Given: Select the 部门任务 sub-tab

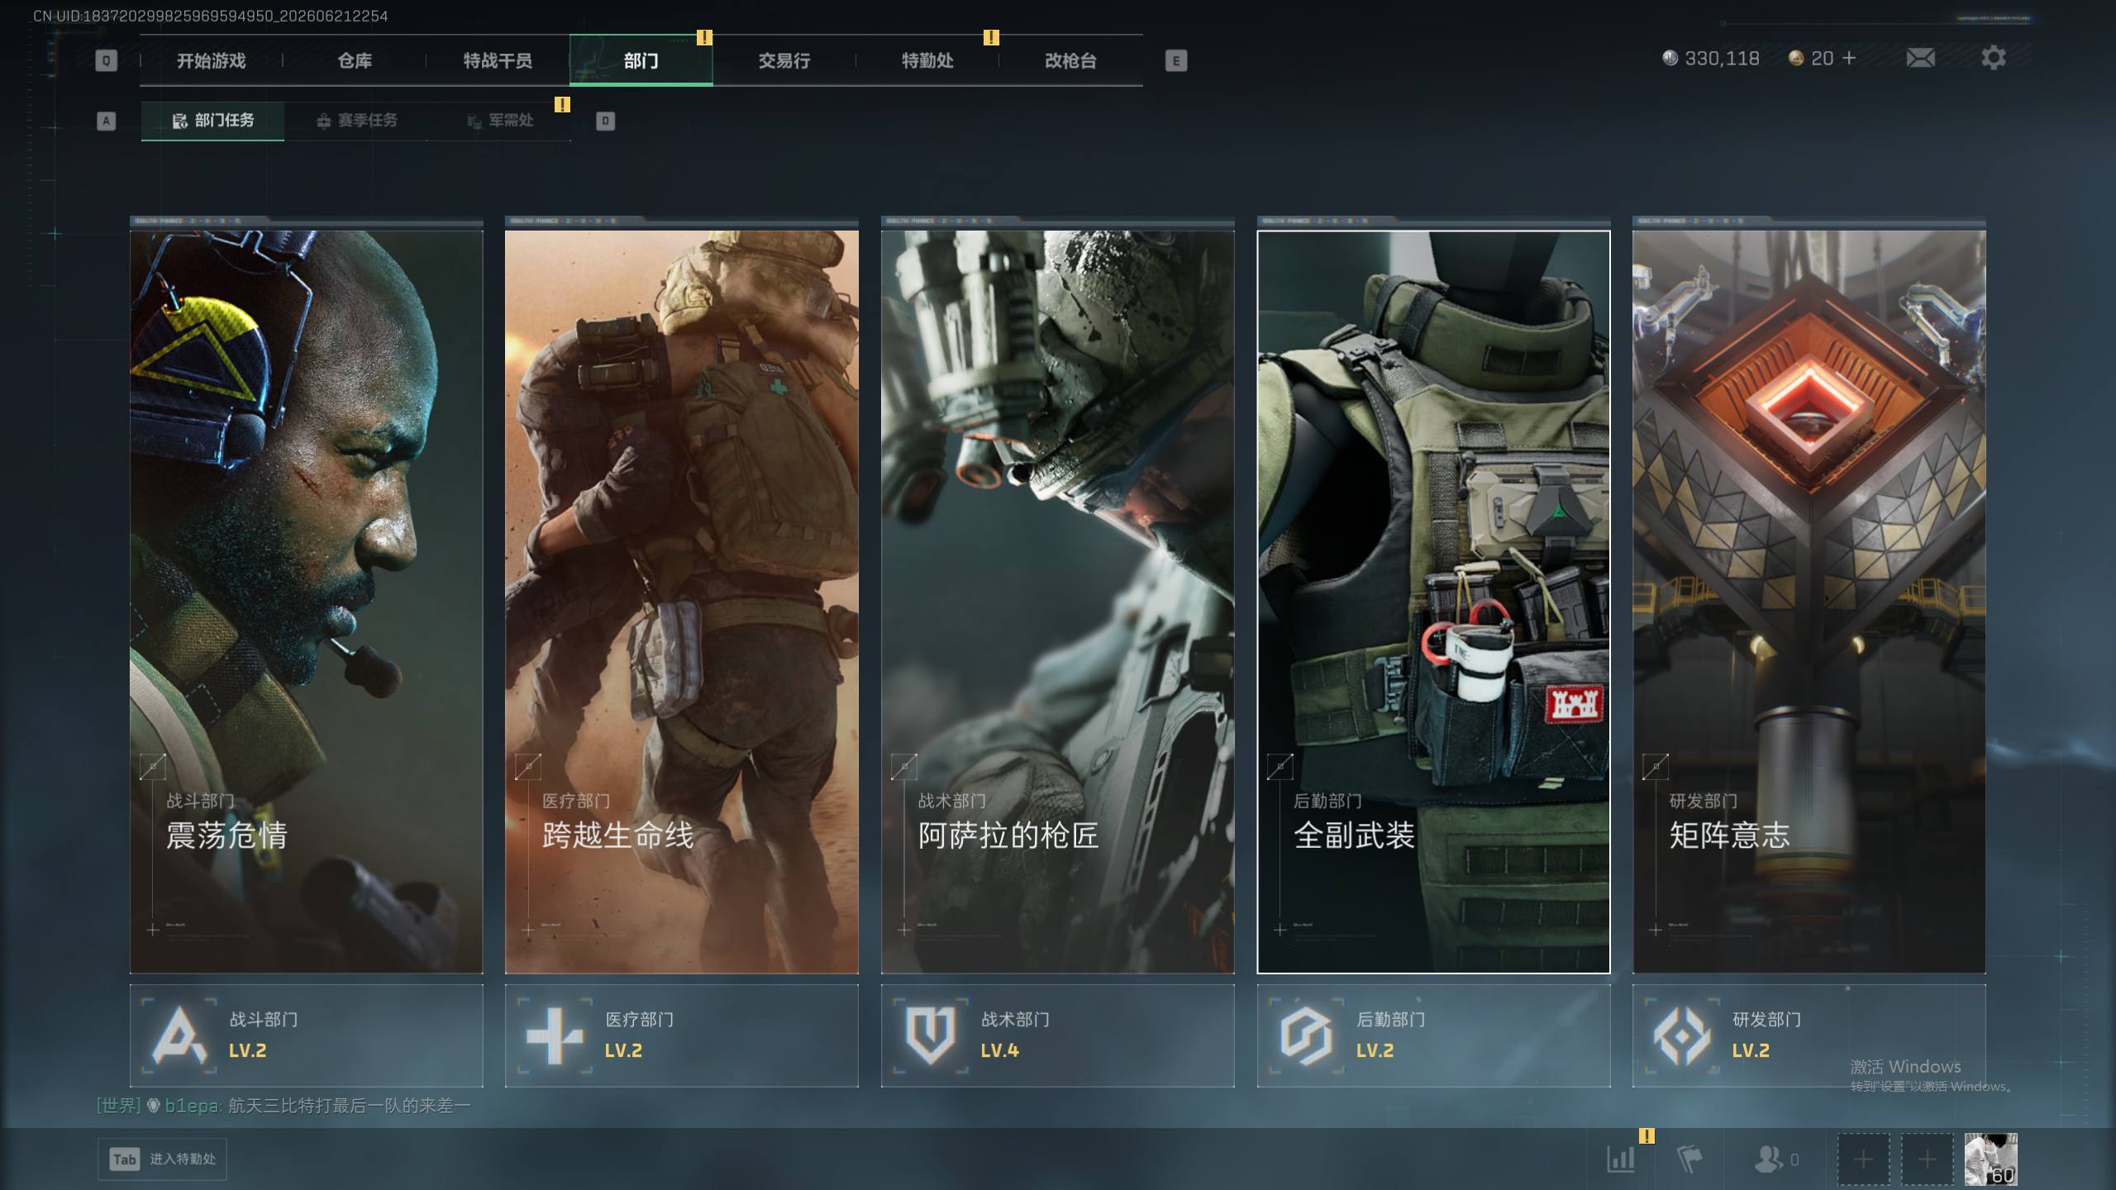Looking at the screenshot, I should click(x=212, y=121).
